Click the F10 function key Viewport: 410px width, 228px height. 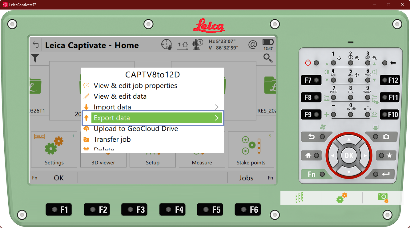coord(390,115)
